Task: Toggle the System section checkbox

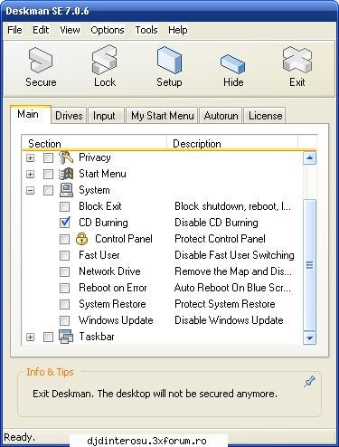Action: (x=48, y=190)
